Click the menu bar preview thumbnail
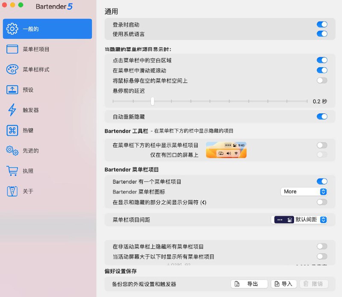The image size is (342, 297). click(x=226, y=150)
